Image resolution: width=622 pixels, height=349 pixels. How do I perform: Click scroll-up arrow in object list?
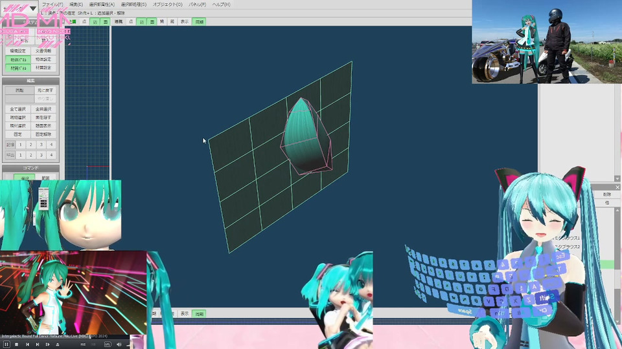617,211
